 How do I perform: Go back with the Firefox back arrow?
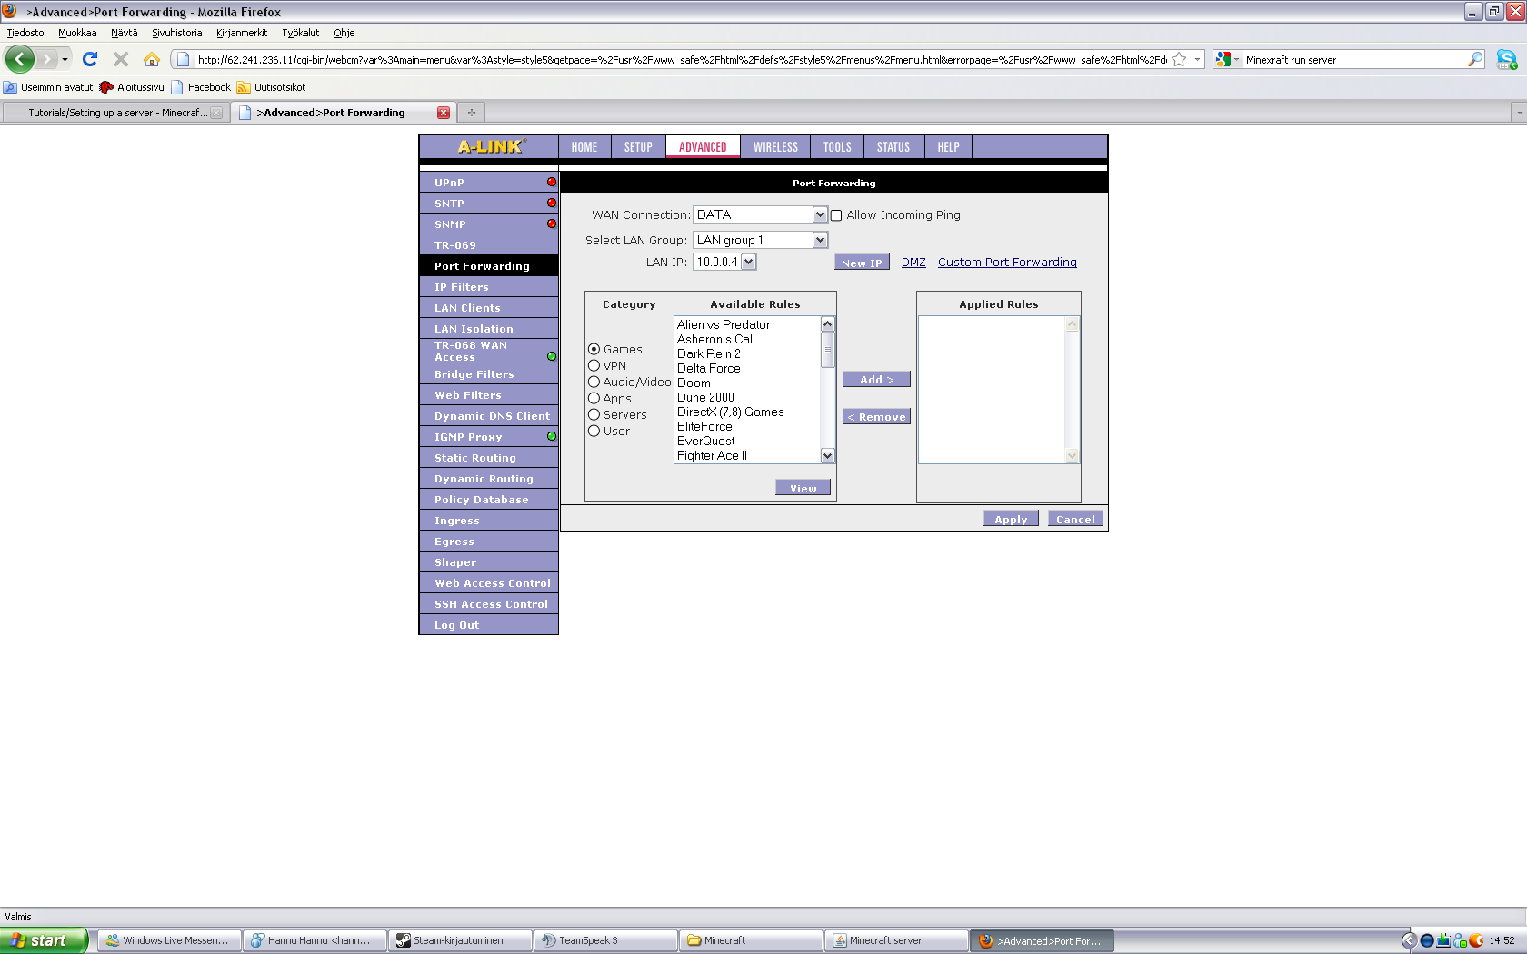click(20, 59)
